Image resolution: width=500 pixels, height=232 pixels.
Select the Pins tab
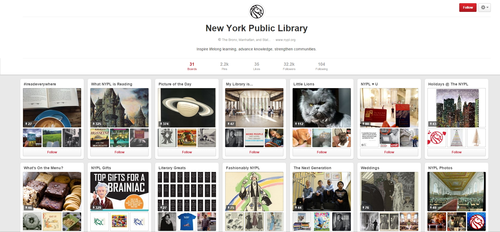[224, 66]
